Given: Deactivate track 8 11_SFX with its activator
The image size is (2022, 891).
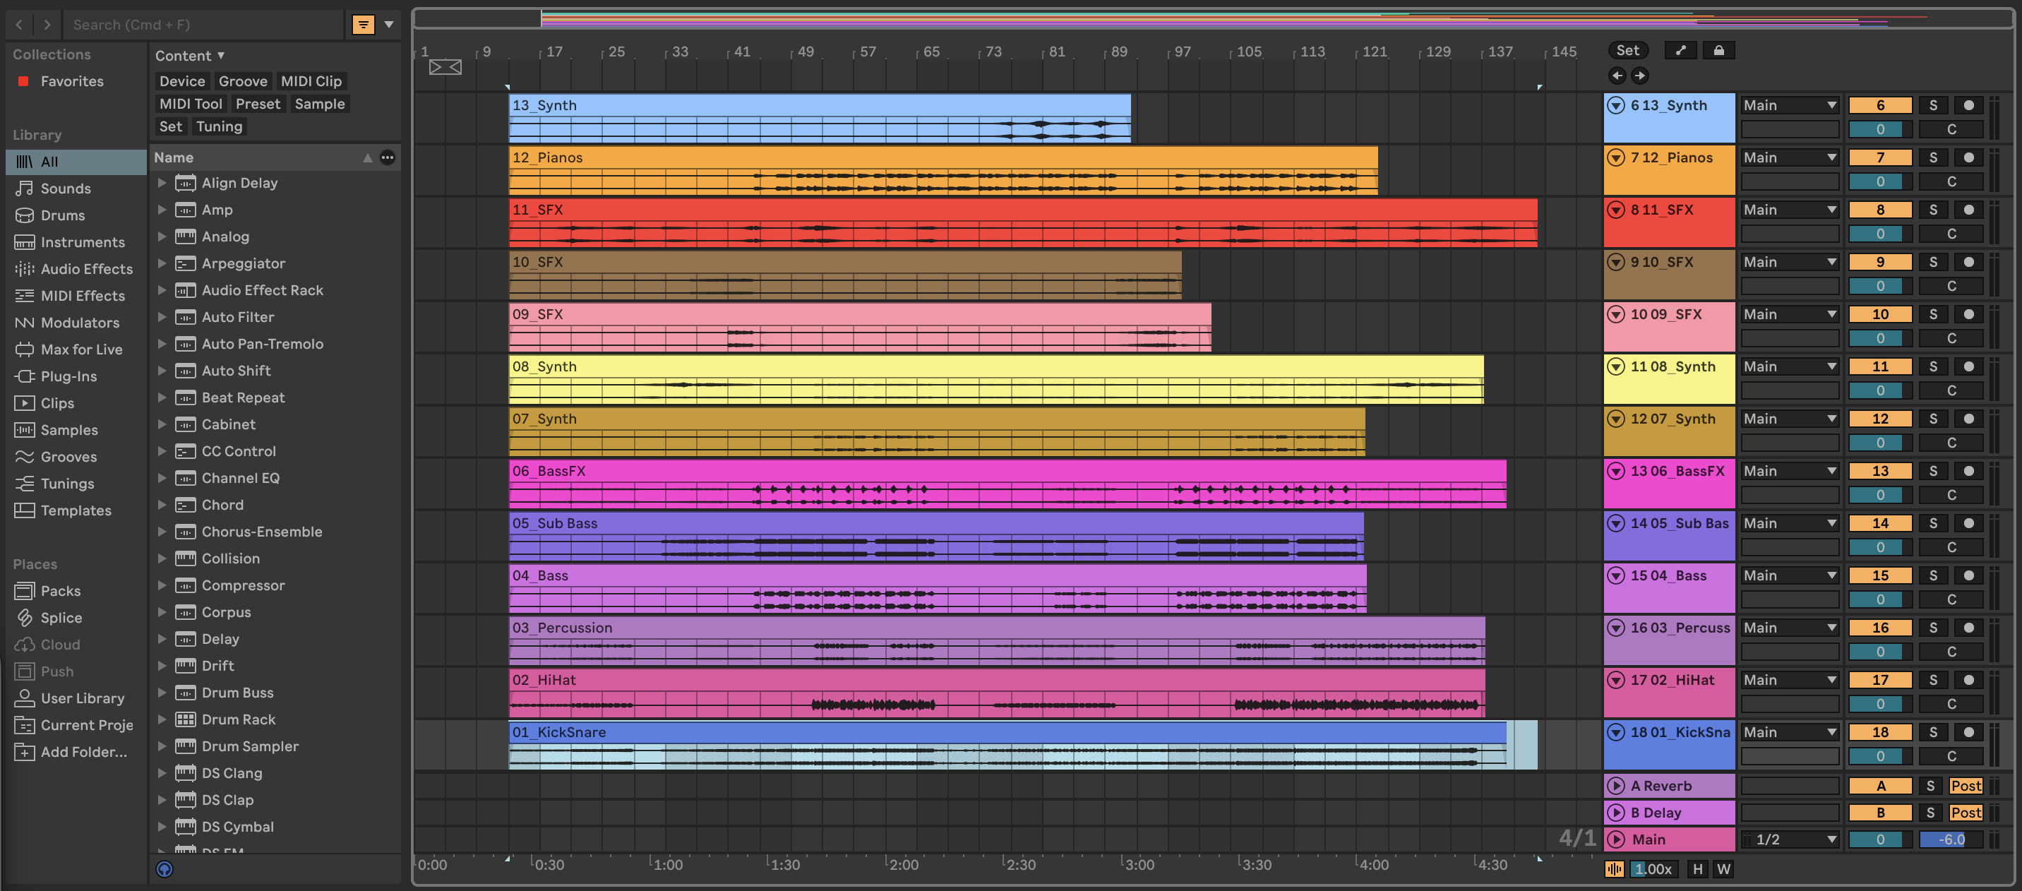Looking at the screenshot, I should pyautogui.click(x=1880, y=210).
